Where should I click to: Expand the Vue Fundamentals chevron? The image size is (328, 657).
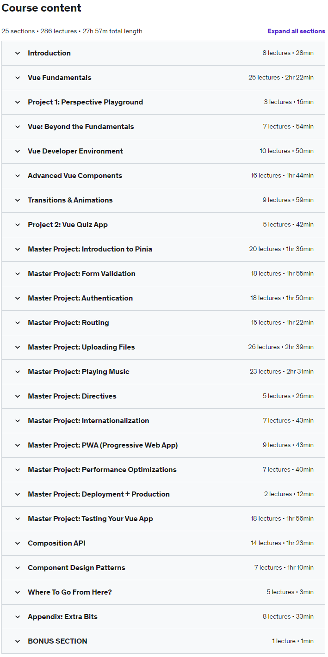point(18,78)
